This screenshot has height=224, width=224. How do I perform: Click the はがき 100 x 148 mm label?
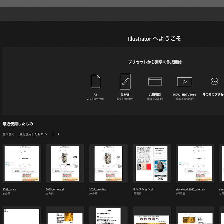(125, 97)
